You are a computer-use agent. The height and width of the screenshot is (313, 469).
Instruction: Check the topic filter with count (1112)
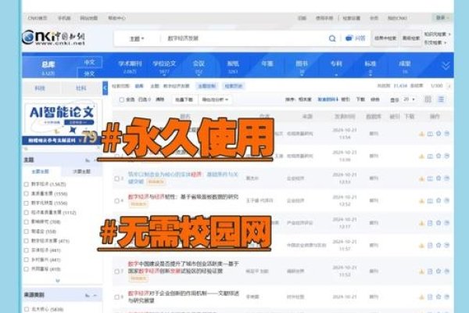(x=27, y=213)
